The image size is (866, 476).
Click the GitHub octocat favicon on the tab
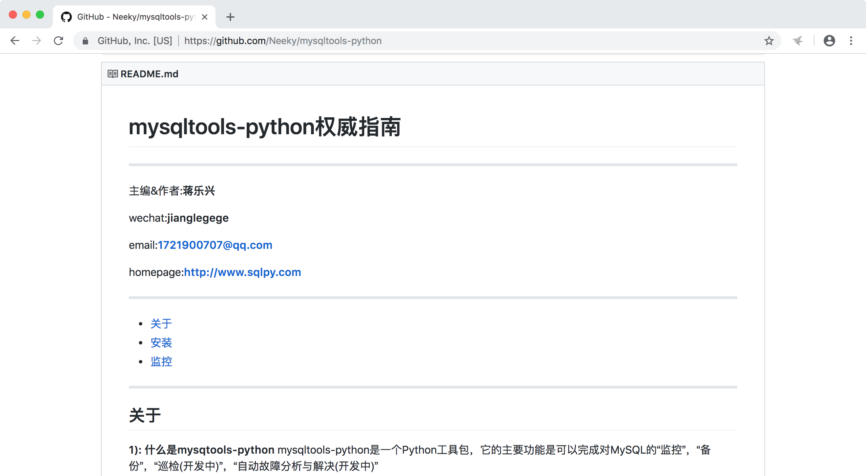click(x=66, y=17)
